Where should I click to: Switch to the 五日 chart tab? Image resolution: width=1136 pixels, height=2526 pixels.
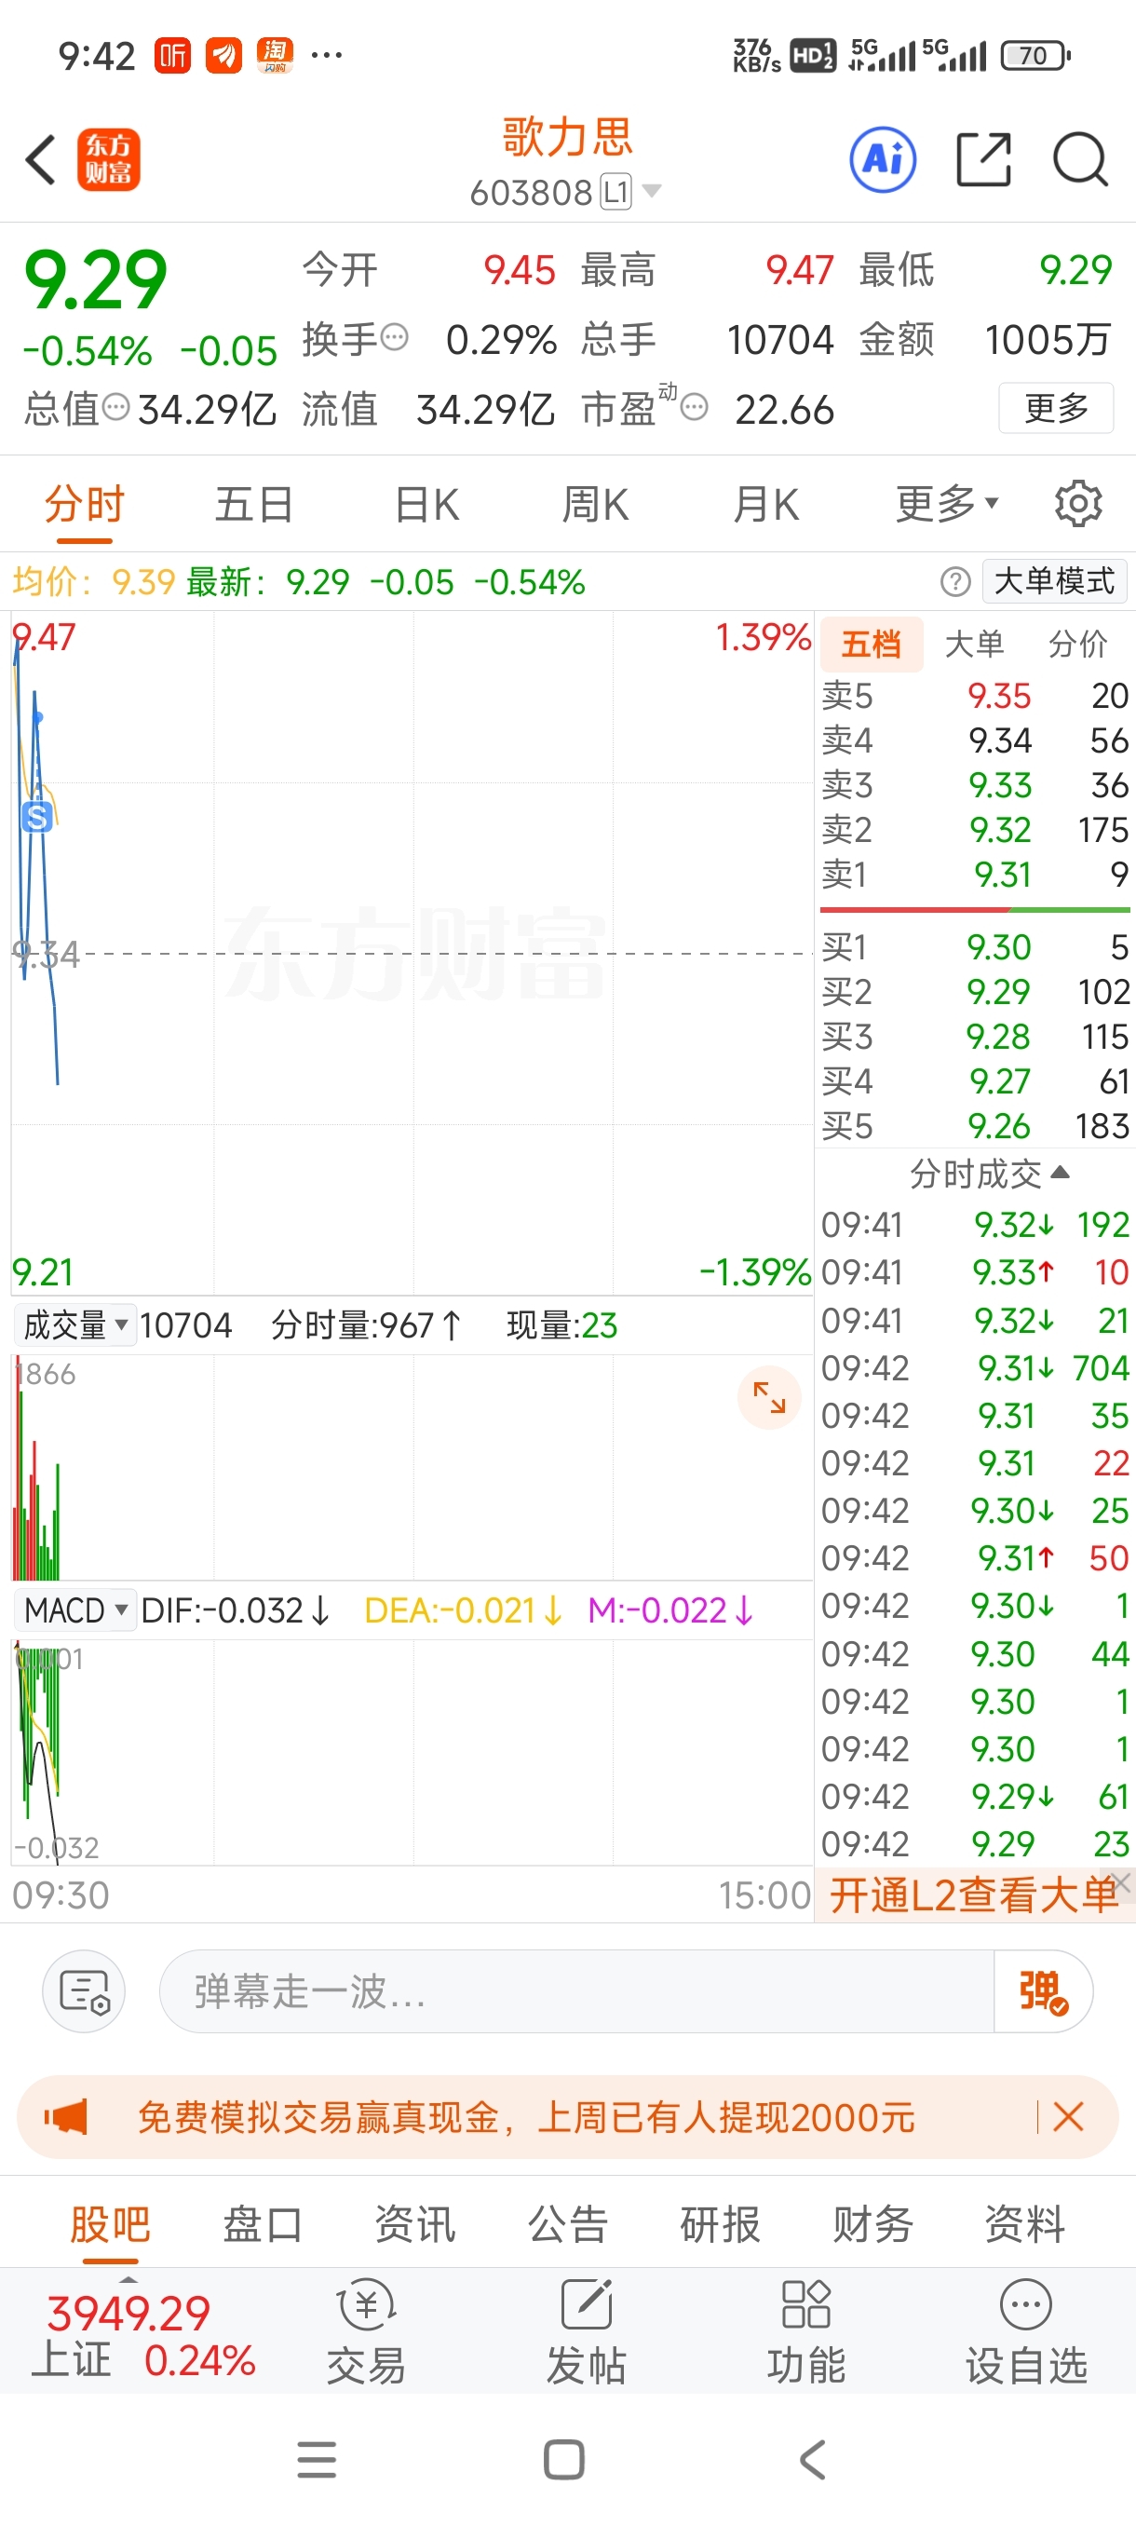tap(254, 504)
